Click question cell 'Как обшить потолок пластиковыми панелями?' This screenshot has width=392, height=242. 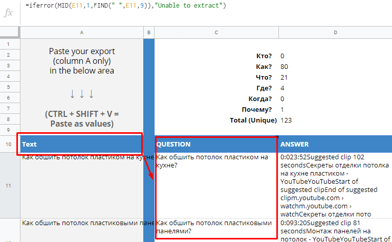(x=216, y=230)
